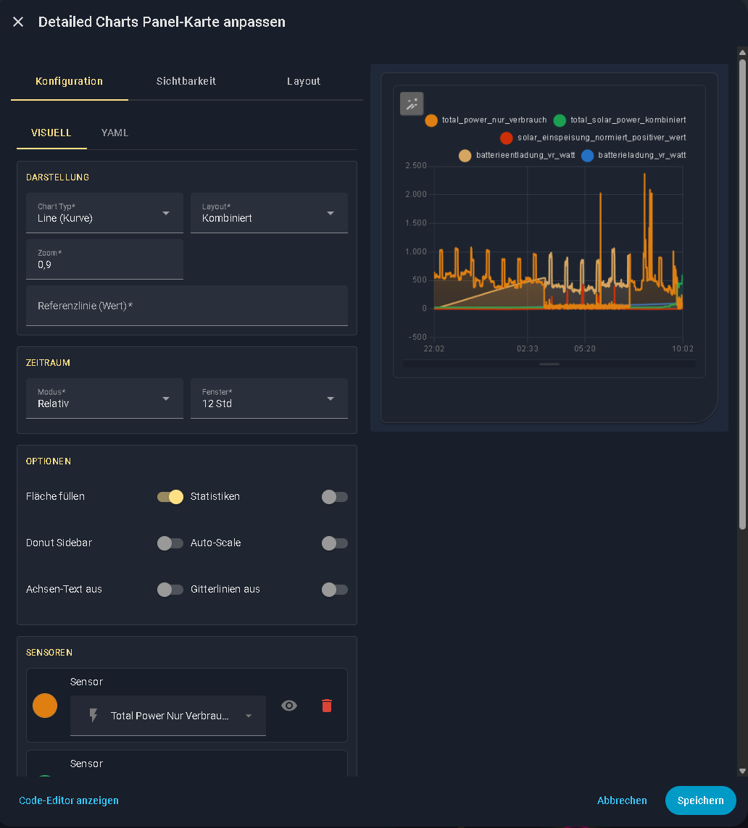Screen dimensions: 748x828
Task: Switch to the Sichtbarkeit tab
Action: point(186,81)
